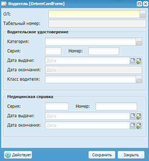The image size is (149, 161).
Task: Maximize the Водитель window
Action: click(139, 4)
